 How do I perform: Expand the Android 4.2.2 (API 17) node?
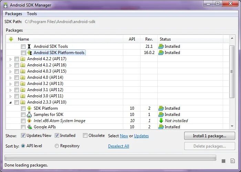coord(10,59)
